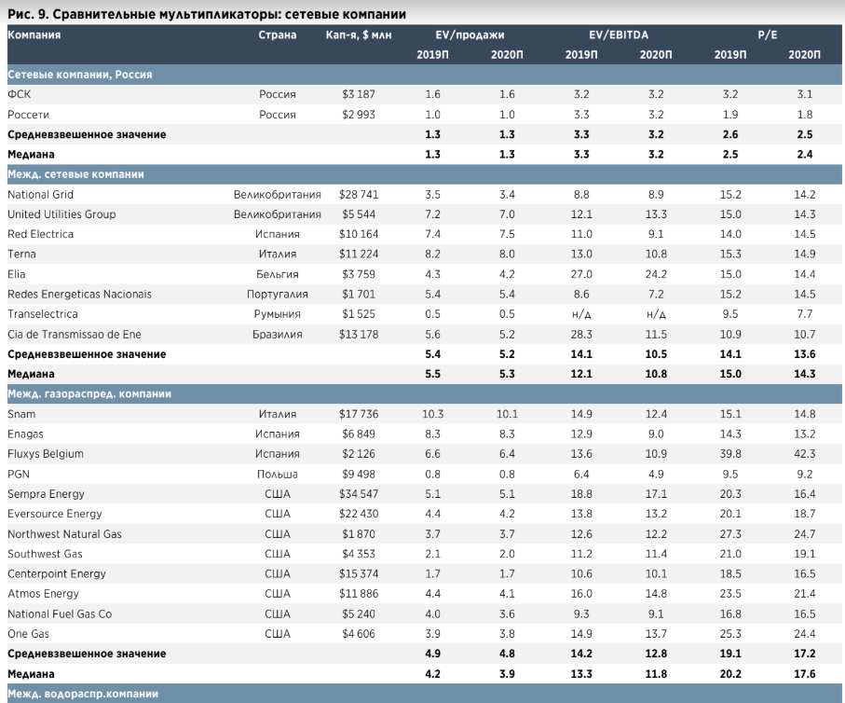Select capitalization value '$11 224'
This screenshot has width=845, height=703.
click(x=359, y=255)
